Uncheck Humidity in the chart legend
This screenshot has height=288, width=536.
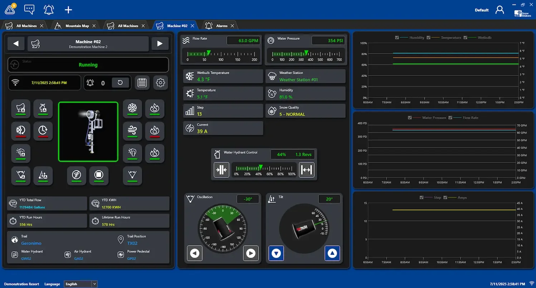[x=397, y=37]
